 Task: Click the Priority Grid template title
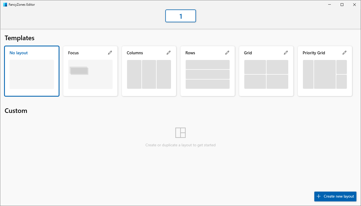tap(314, 53)
